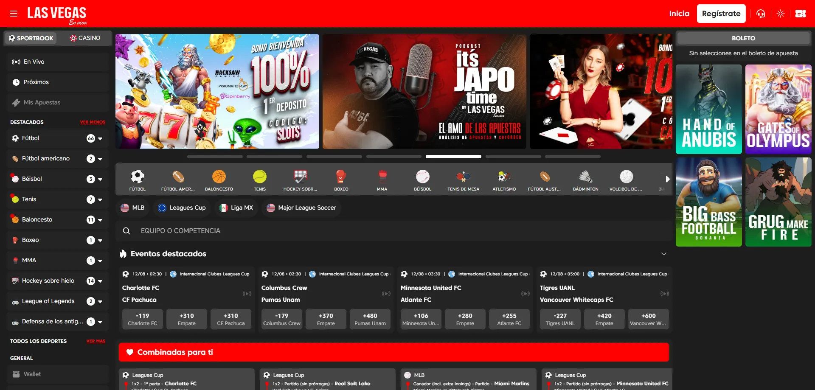Open live stream icon for Charlotte FC match
The width and height of the screenshot is (815, 390).
(247, 294)
